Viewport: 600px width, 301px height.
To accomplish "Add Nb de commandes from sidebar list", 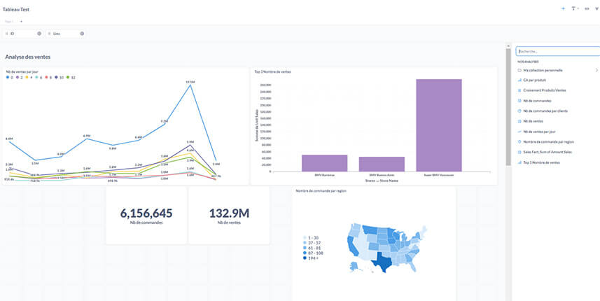I will (537, 101).
